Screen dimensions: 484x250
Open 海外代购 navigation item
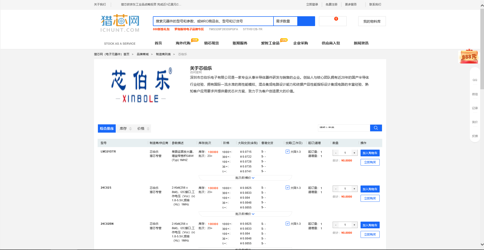tap(183, 43)
